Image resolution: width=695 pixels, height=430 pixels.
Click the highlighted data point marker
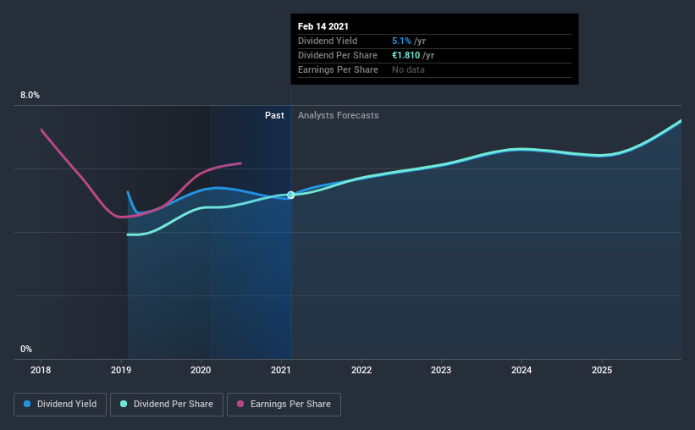pos(290,195)
